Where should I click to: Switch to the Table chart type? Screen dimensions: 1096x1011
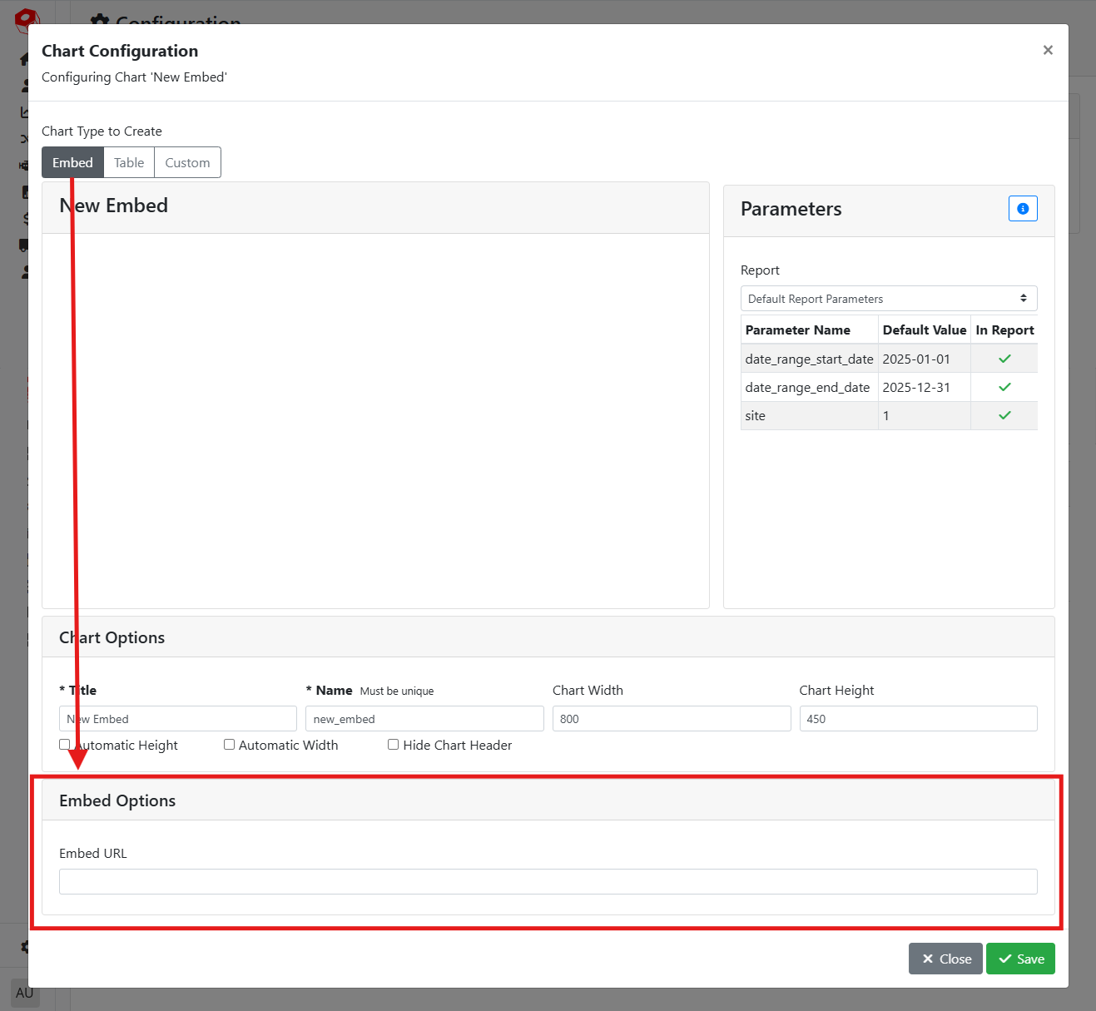pos(129,162)
